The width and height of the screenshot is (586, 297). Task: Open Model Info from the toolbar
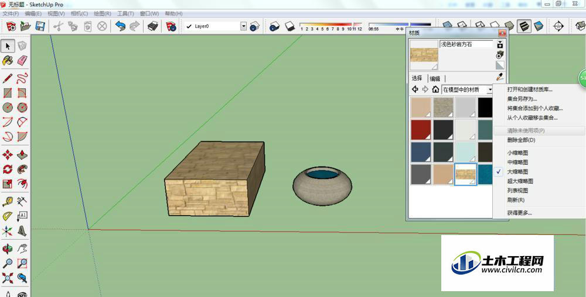pos(171,26)
